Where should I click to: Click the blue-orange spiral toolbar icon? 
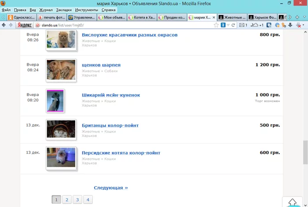click(277, 25)
